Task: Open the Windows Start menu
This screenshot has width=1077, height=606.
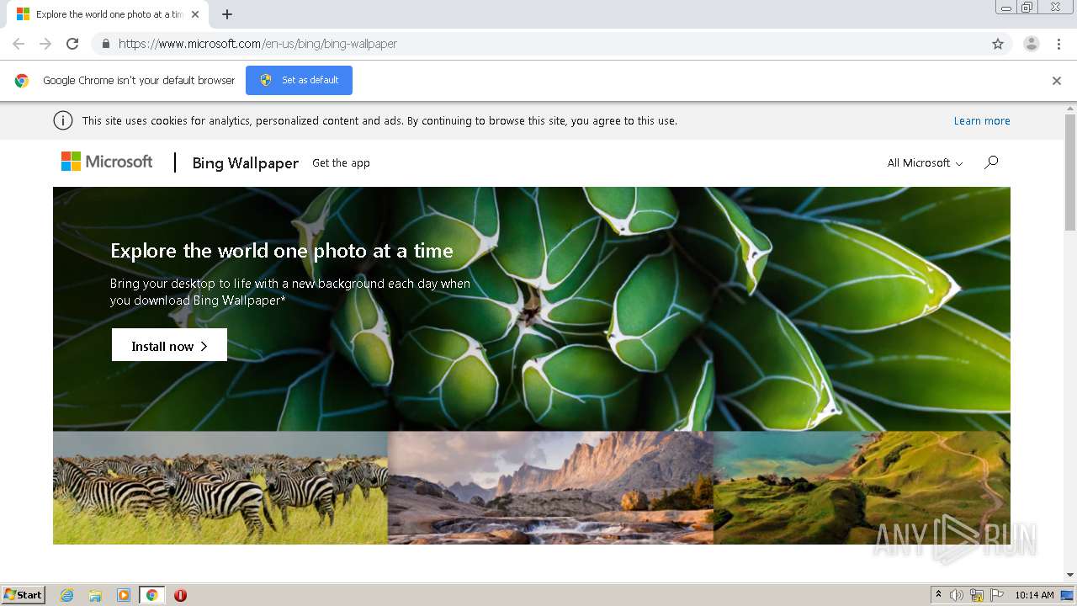Action: [x=24, y=594]
